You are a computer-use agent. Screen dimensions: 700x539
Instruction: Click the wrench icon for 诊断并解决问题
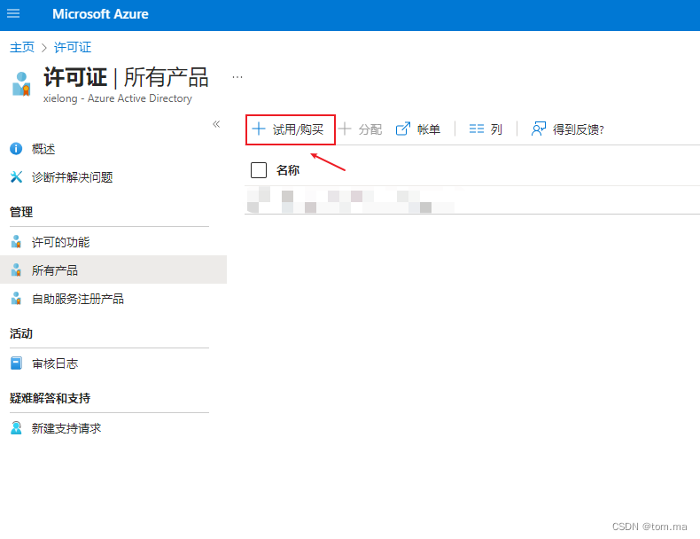tap(16, 177)
